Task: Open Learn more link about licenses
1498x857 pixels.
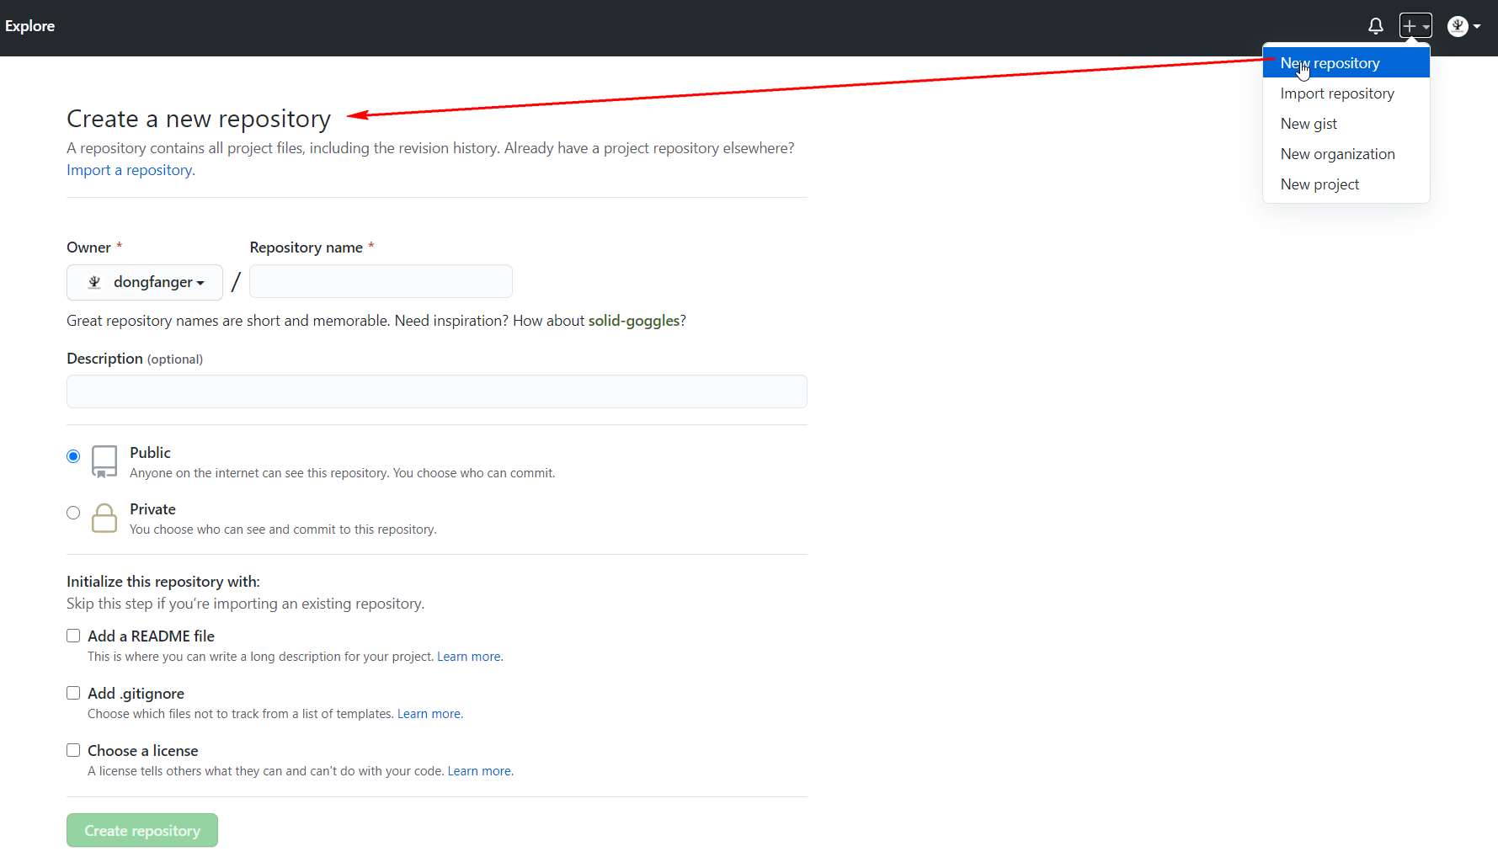Action: [481, 771]
